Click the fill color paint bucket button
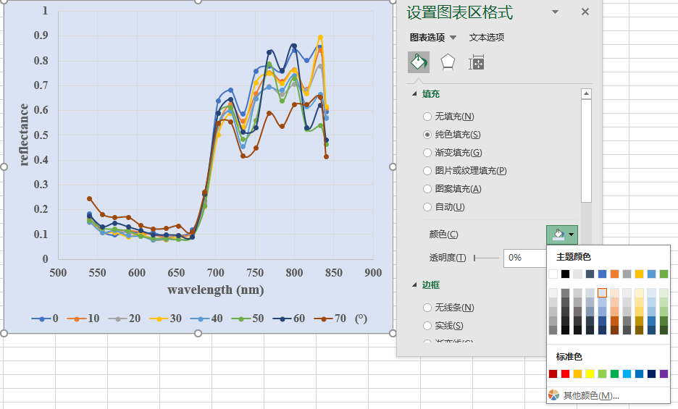678x409 pixels. tap(558, 235)
